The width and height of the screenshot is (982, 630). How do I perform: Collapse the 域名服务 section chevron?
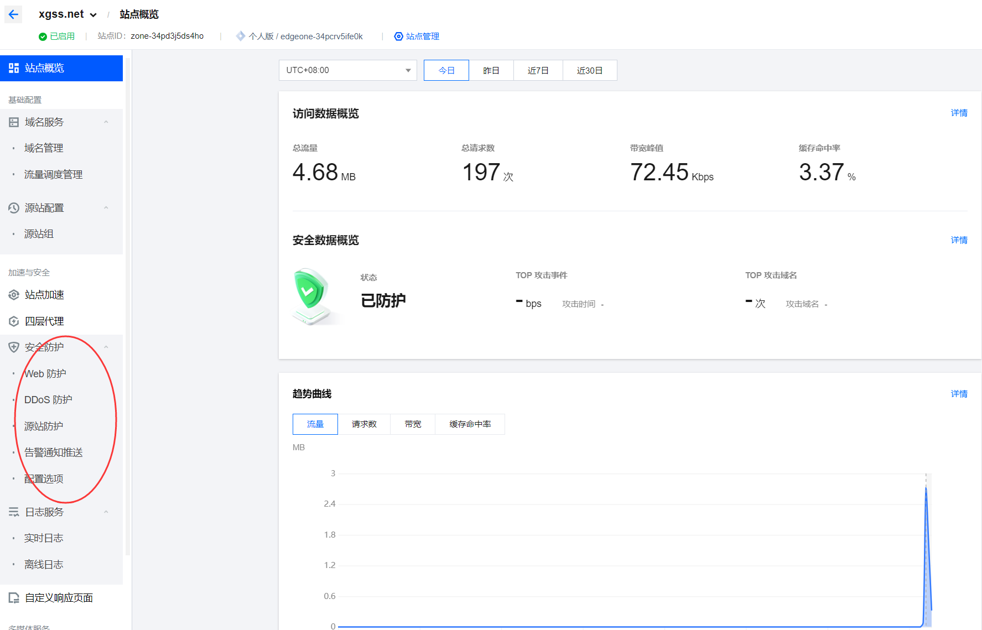pos(106,122)
